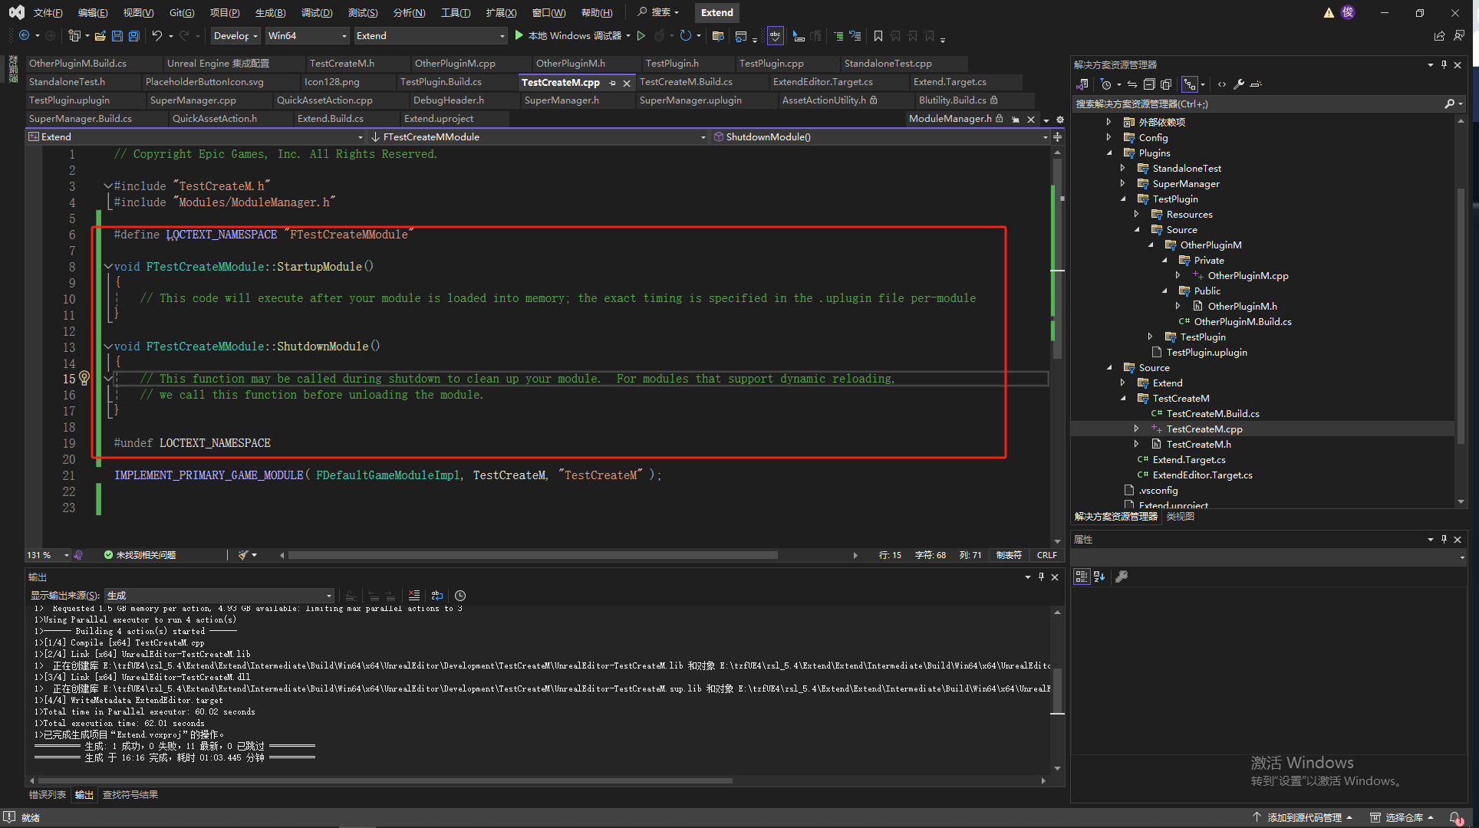The height and width of the screenshot is (828, 1479).
Task: Toggle the active tree view button in Solution Explorer
Action: coord(1189,84)
